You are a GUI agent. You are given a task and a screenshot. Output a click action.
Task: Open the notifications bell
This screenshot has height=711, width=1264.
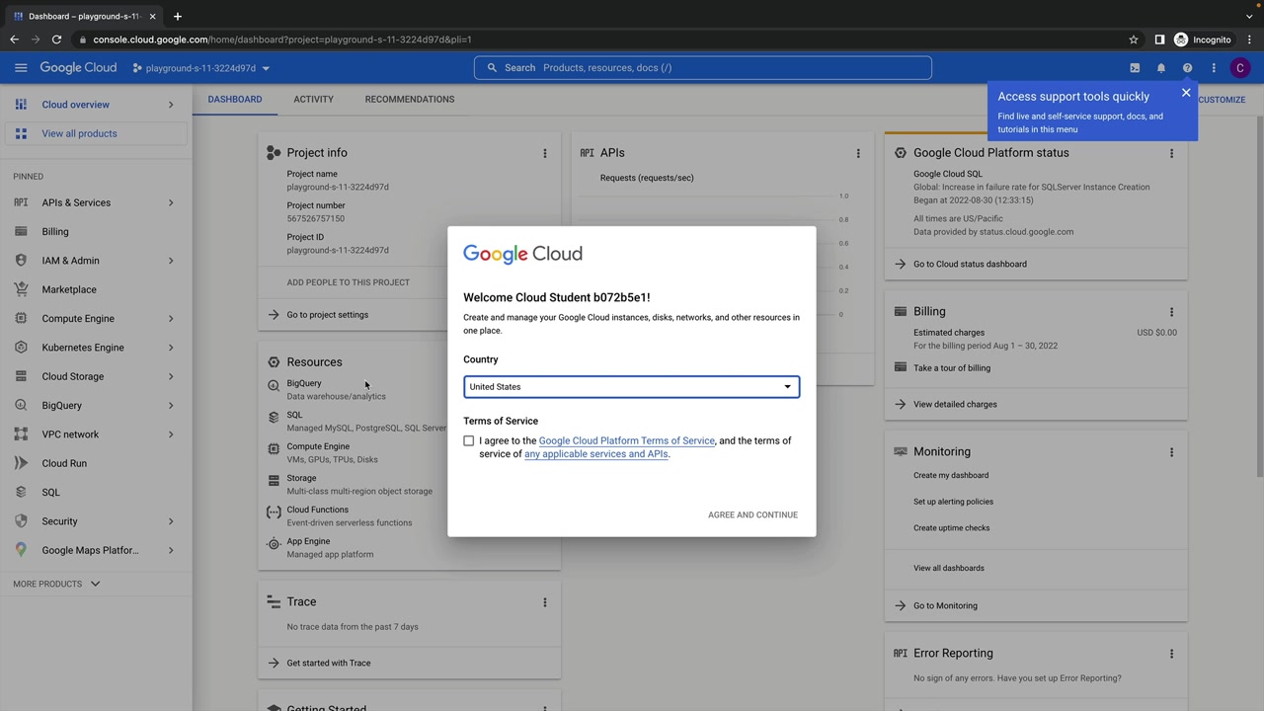[1161, 68]
